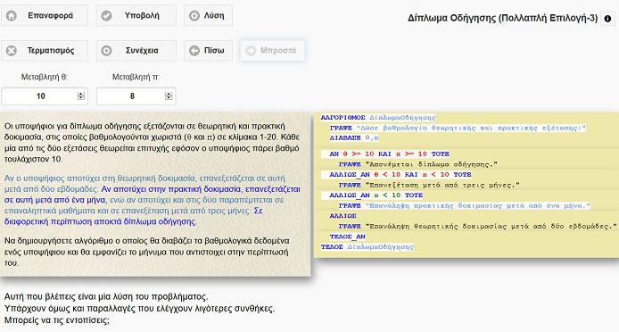619x332 pixels.
Task: Click the Υποβολή submit button
Action: pos(136,16)
